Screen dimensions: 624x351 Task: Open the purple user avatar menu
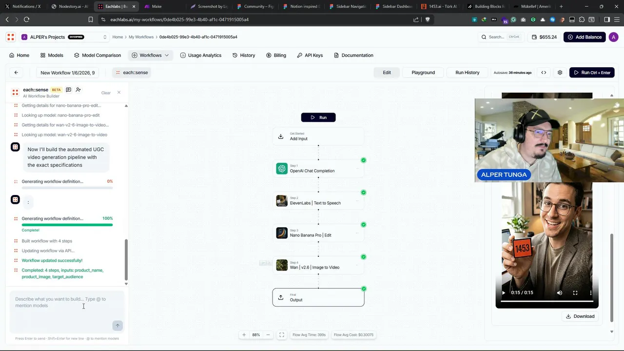pyautogui.click(x=614, y=37)
